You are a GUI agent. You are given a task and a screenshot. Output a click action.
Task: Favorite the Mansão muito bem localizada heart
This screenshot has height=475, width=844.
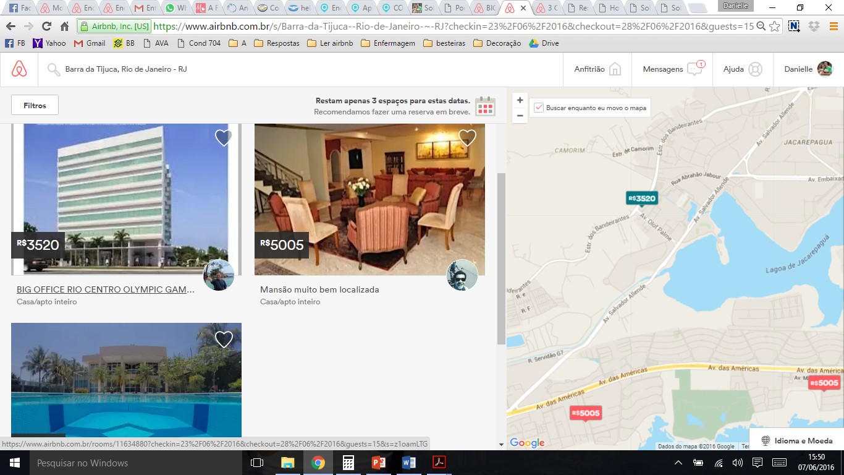[x=467, y=138]
